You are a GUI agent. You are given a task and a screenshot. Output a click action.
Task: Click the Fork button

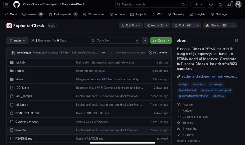183,25
